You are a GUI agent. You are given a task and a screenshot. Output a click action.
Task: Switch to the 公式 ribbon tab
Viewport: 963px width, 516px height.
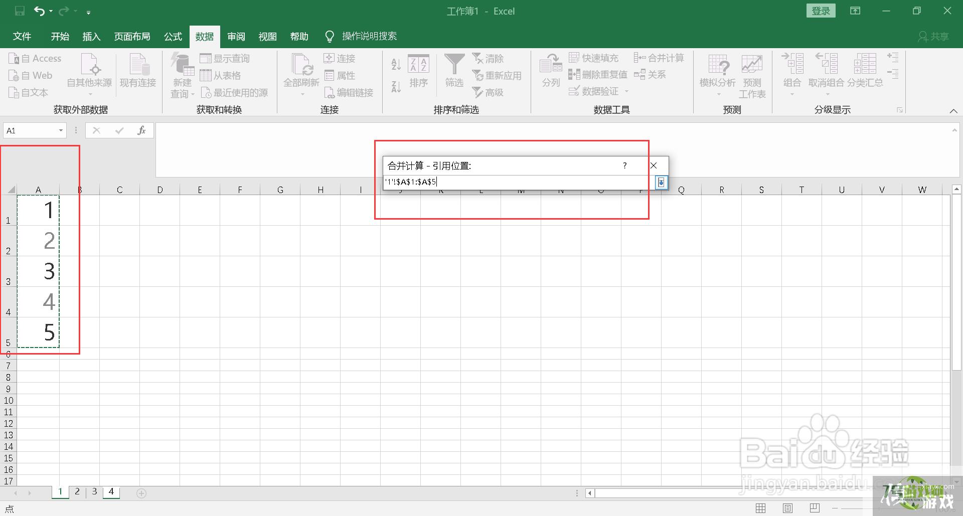click(173, 36)
